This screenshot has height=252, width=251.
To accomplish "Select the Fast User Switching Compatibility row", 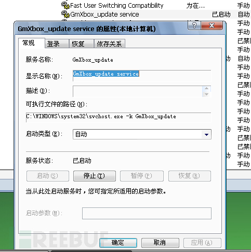I will pos(156,5).
